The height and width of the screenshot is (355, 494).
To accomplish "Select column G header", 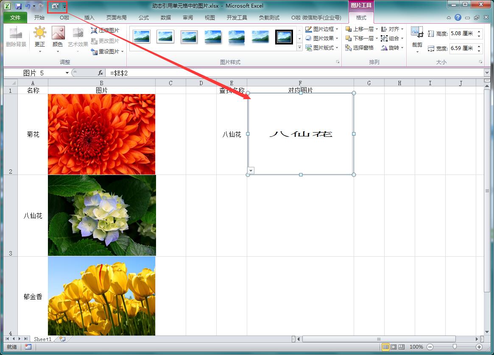I will [x=369, y=83].
